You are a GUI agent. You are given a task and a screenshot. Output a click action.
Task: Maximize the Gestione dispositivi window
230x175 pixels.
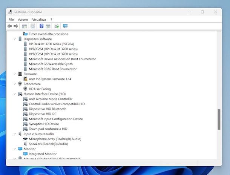[202, 12]
